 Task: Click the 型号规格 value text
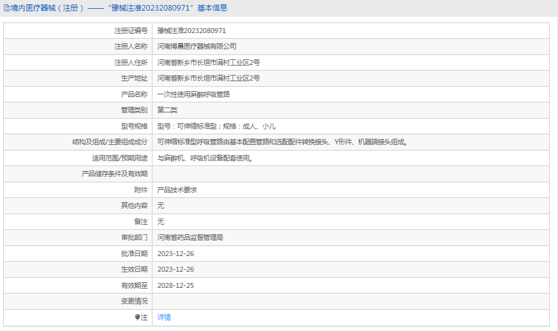(x=216, y=126)
